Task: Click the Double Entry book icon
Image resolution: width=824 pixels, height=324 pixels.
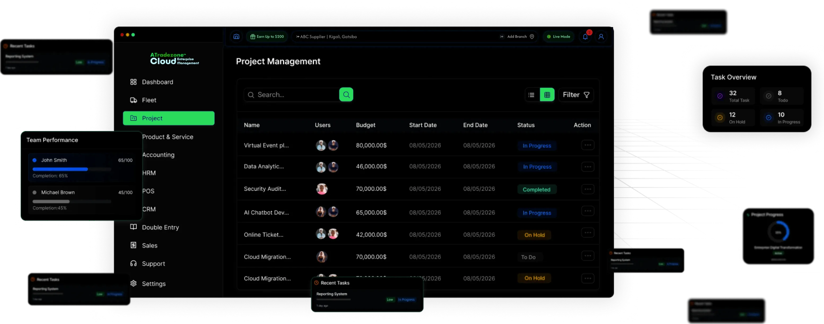Action: pyautogui.click(x=133, y=227)
